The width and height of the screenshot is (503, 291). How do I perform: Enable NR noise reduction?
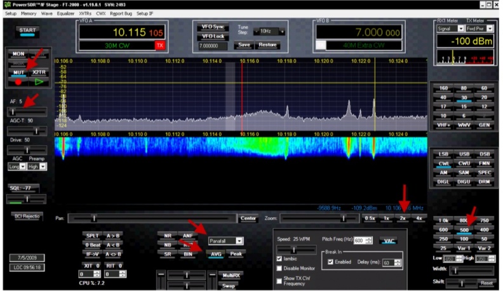168,236
